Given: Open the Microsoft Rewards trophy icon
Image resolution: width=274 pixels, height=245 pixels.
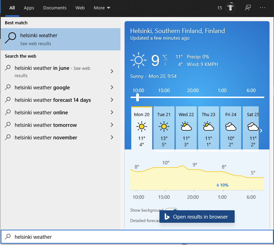Looking at the screenshot, I should pos(230,8).
